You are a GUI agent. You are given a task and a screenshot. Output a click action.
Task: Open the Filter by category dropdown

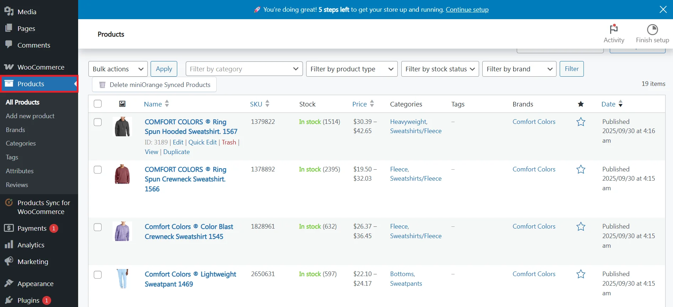point(244,69)
